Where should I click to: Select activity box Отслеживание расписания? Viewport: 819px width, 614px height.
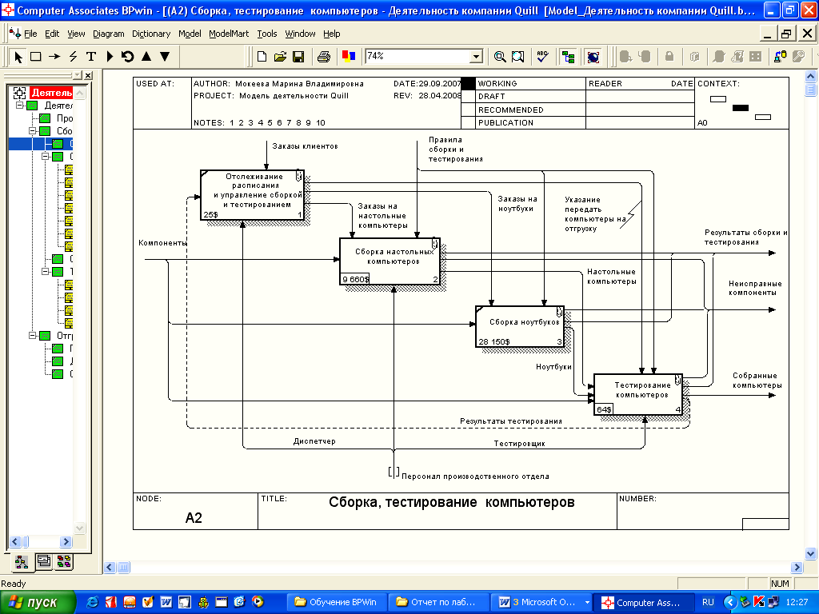(x=252, y=195)
